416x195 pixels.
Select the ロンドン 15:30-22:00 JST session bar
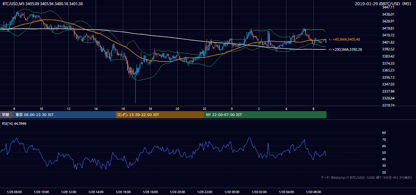(160, 115)
